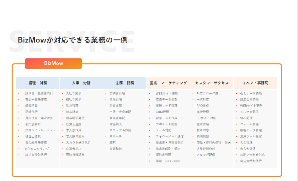The height and width of the screenshot is (181, 298).
Task: Click 請求書・見積書発行 under 経理・財務
Action: click(39, 93)
